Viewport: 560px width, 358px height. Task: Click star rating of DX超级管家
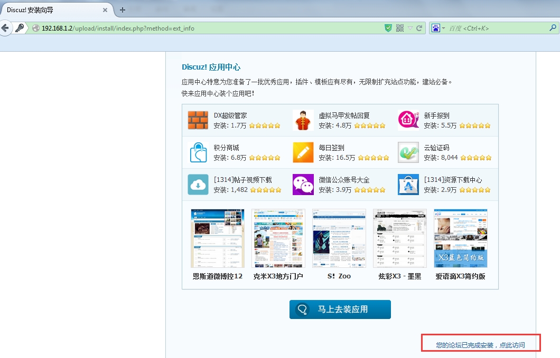[265, 125]
